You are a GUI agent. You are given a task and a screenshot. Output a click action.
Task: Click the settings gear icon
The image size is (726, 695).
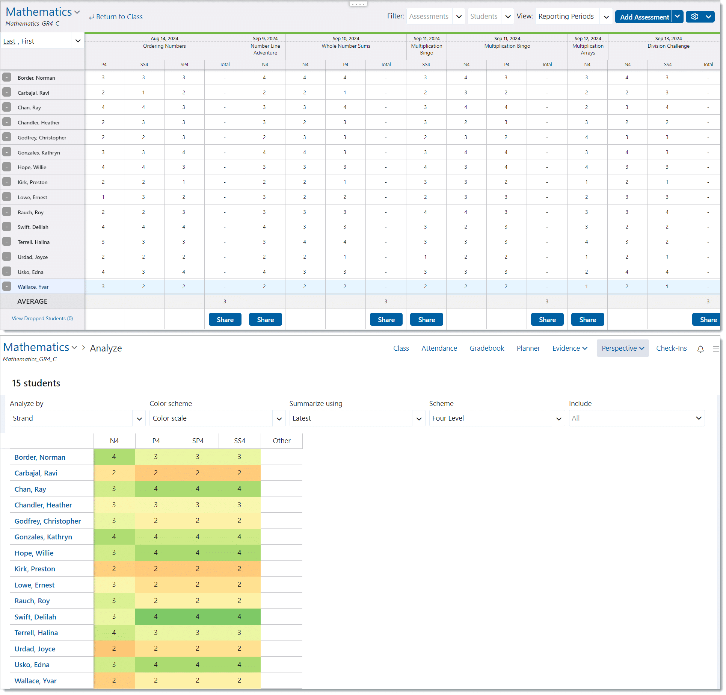[694, 17]
